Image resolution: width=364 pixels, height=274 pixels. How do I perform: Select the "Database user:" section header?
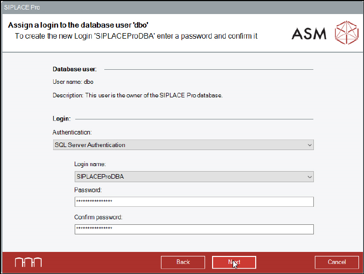pyautogui.click(x=75, y=69)
